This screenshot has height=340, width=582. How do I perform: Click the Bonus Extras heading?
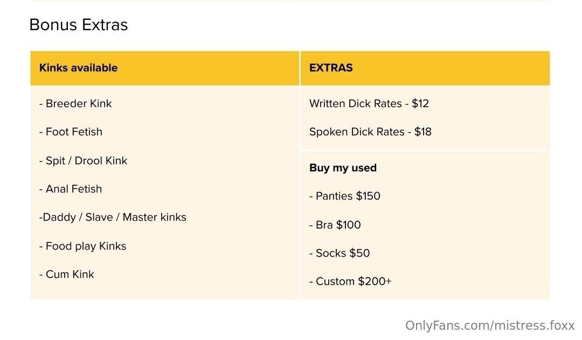tap(79, 25)
